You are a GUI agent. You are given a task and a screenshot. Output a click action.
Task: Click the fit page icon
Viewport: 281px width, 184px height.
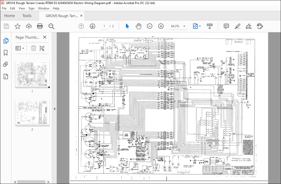195,26
